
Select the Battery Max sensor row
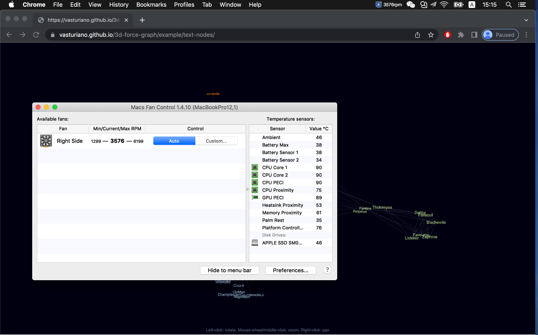291,145
